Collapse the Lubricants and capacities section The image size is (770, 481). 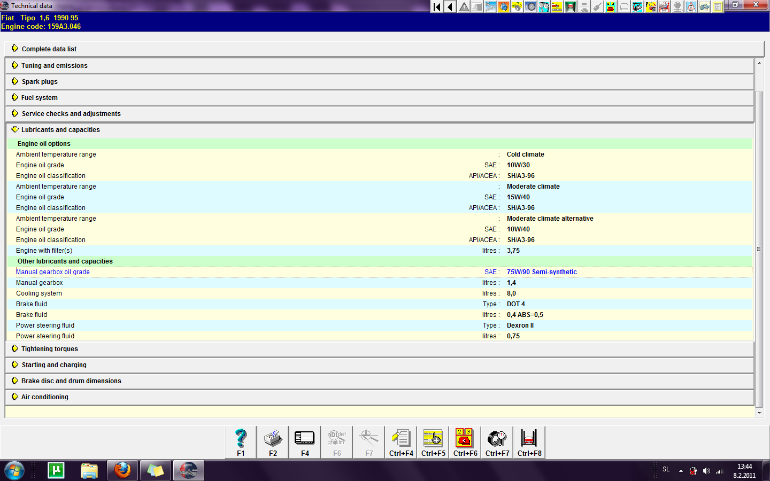pyautogui.click(x=380, y=130)
